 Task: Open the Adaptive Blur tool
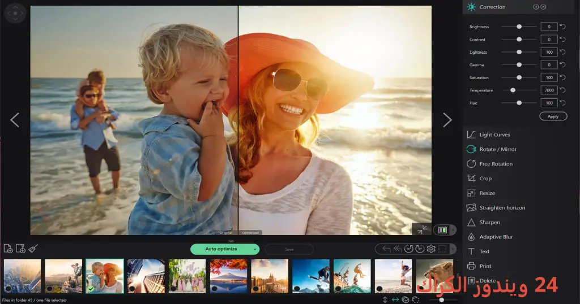coord(489,237)
